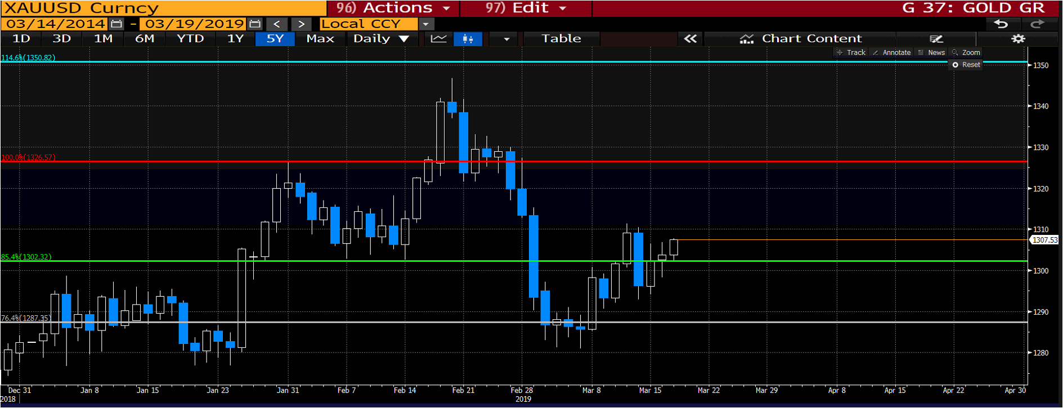The image size is (1063, 408).
Task: Select the 1M range tab
Action: [103, 39]
